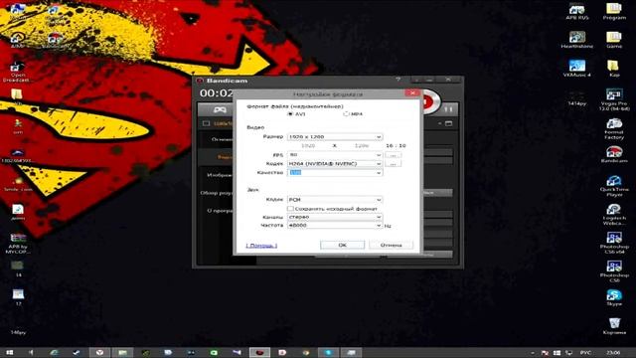The height and width of the screenshot is (358, 636).
Task: Click the red Bandicam record button
Action: coord(430,101)
